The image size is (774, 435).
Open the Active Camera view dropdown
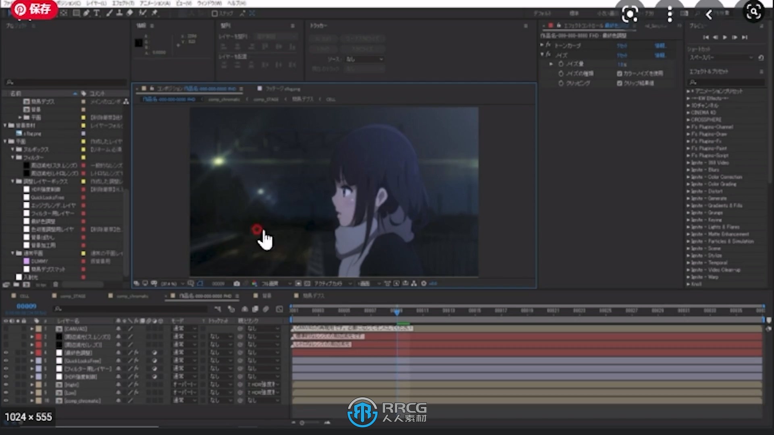coord(333,284)
